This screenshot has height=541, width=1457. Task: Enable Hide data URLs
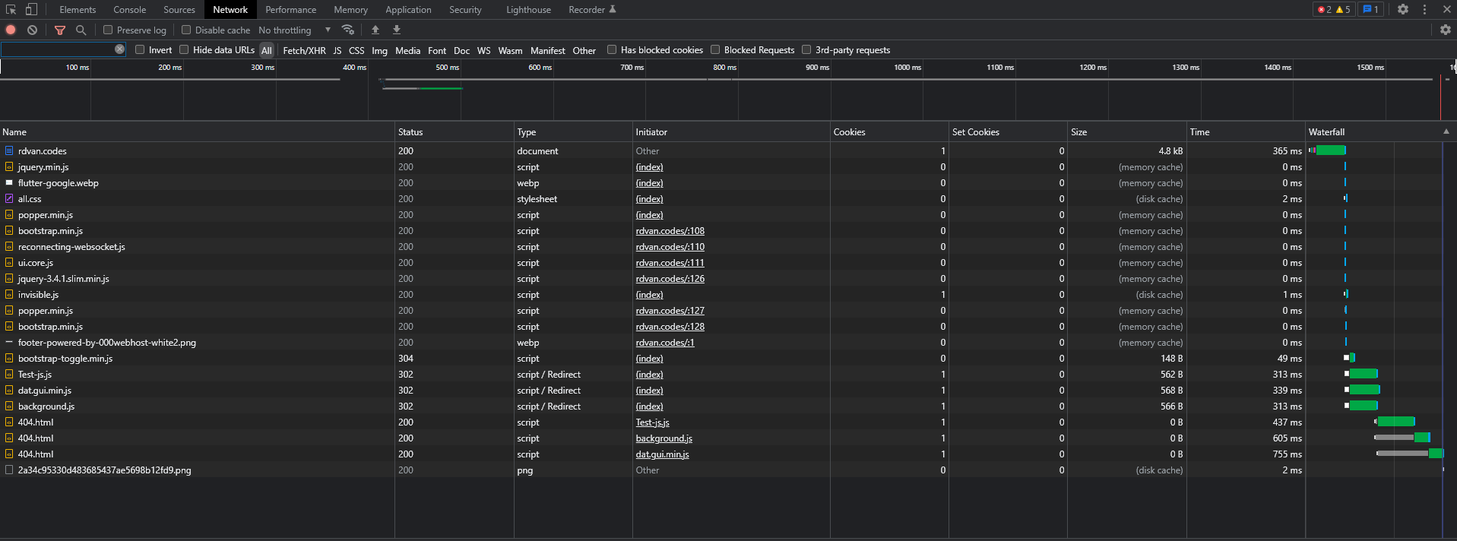[x=184, y=49]
